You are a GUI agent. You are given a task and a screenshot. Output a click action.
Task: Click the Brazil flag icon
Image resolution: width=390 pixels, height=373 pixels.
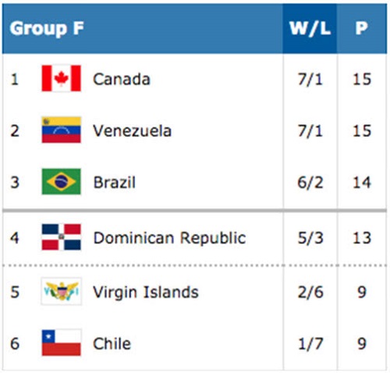pyautogui.click(x=62, y=181)
